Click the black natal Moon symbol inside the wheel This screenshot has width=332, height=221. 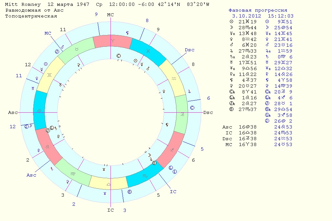coord(149,155)
